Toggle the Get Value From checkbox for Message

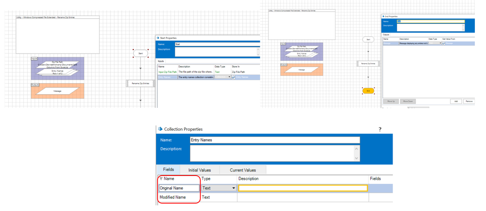click(x=443, y=43)
